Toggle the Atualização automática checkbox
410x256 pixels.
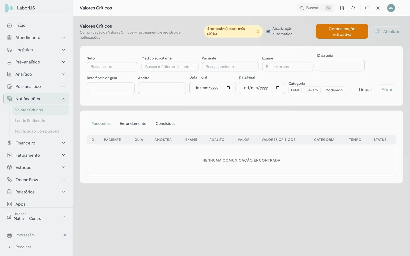268,31
